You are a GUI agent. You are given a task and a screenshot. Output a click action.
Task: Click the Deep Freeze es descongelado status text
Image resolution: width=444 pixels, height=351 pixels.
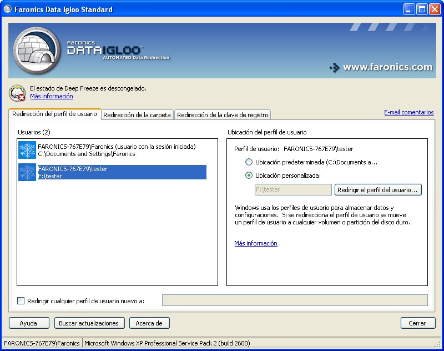(88, 88)
